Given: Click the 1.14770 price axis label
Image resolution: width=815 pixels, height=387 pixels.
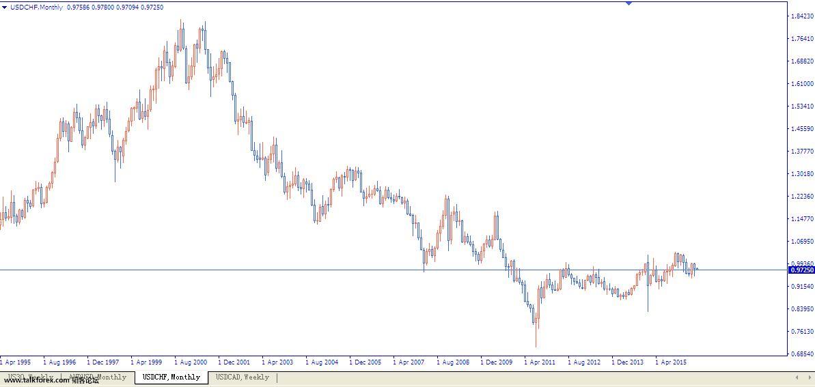Looking at the screenshot, I should [801, 218].
